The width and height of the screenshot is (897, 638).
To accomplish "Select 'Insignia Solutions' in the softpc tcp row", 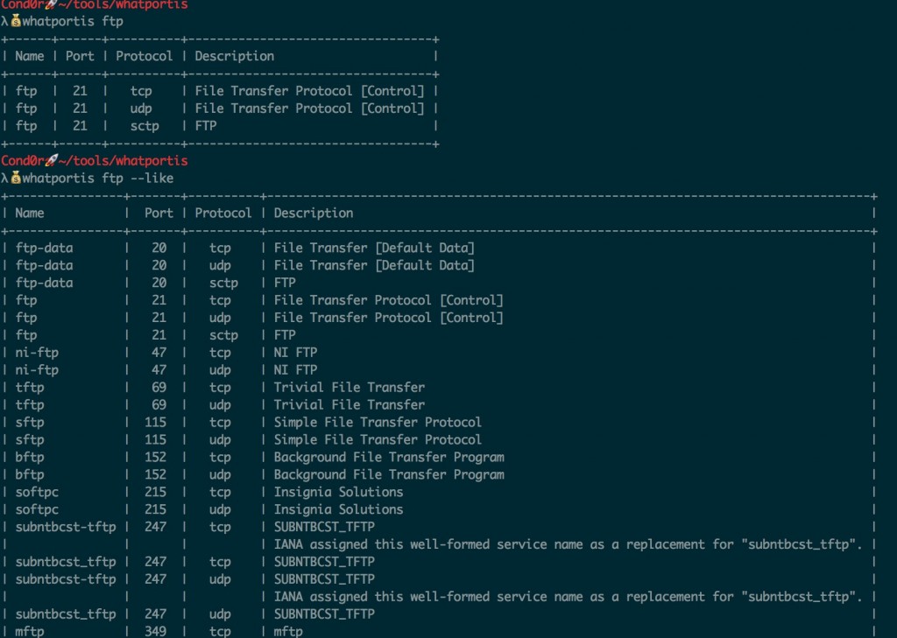I will (338, 492).
